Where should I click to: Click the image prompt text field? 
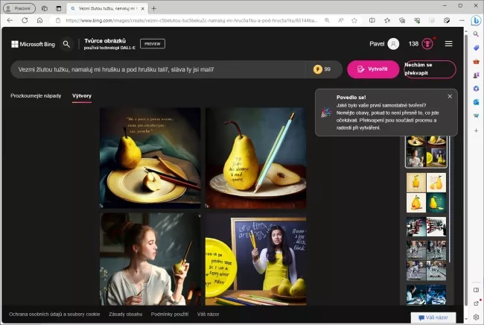[156, 69]
